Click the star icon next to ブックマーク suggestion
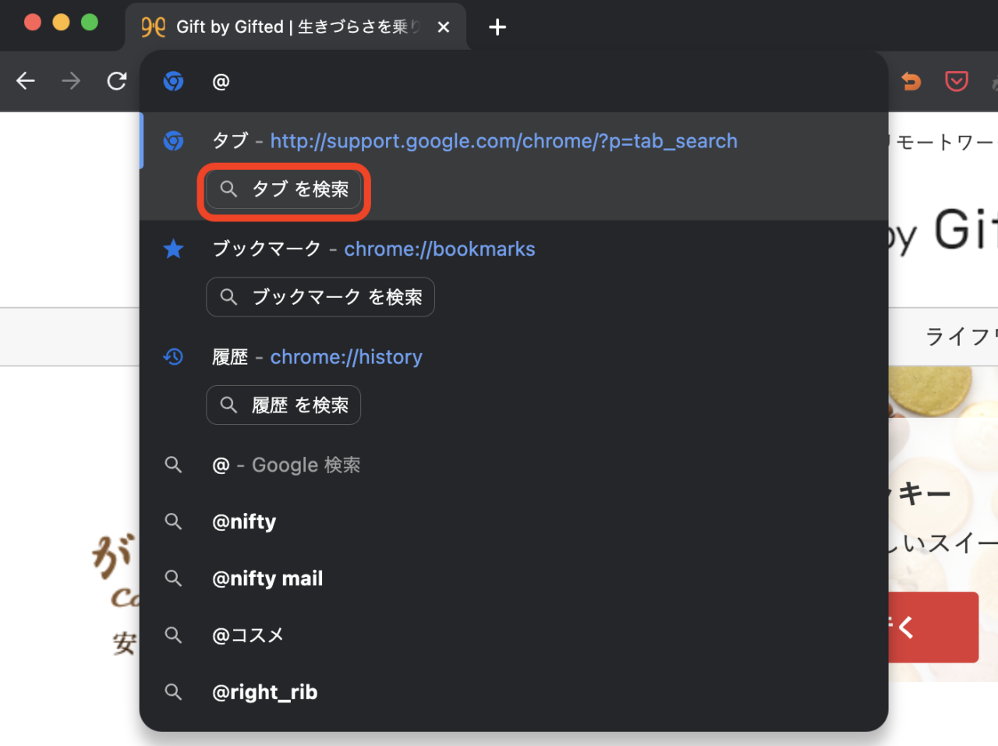Image resolution: width=998 pixels, height=746 pixels. click(173, 249)
